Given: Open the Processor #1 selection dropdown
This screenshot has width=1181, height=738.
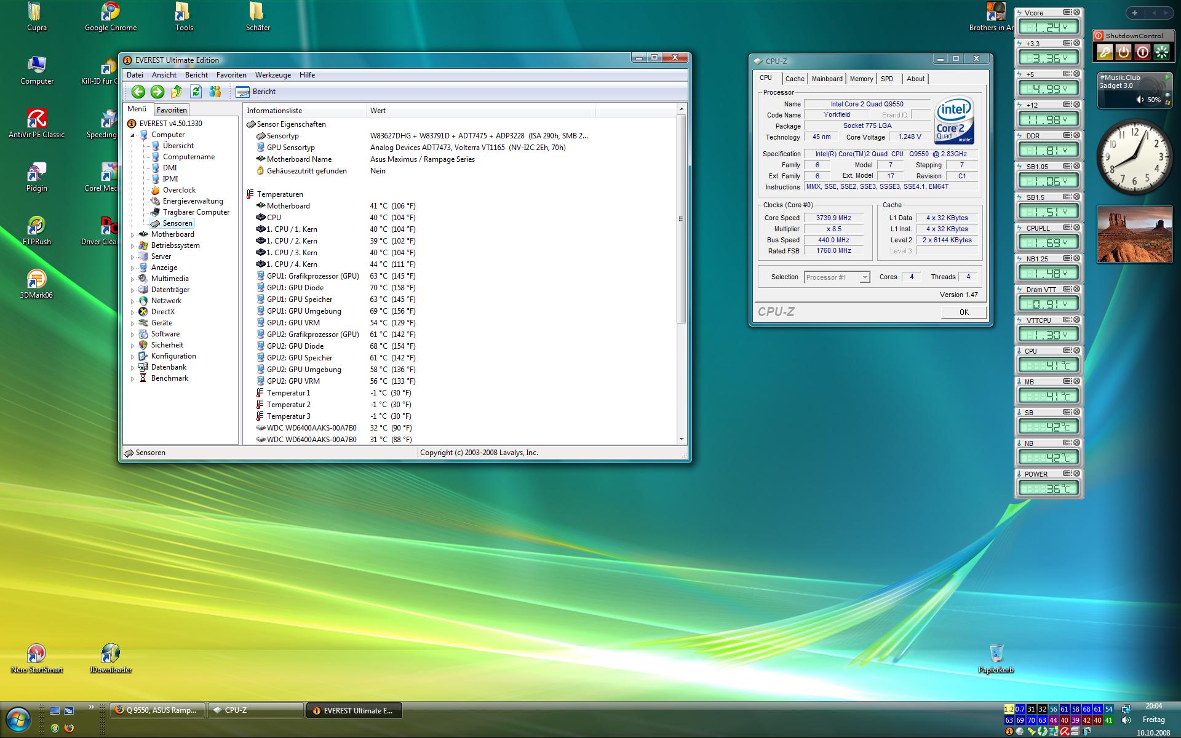Looking at the screenshot, I should click(864, 277).
